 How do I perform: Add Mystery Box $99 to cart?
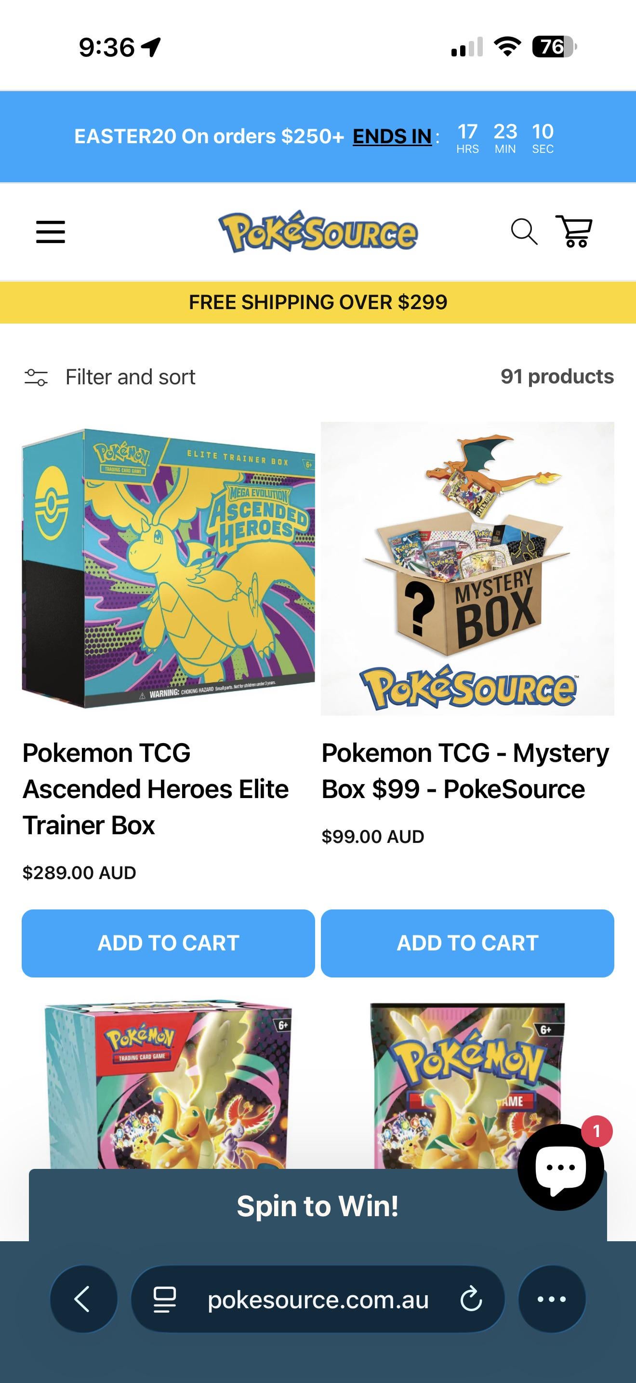467,943
